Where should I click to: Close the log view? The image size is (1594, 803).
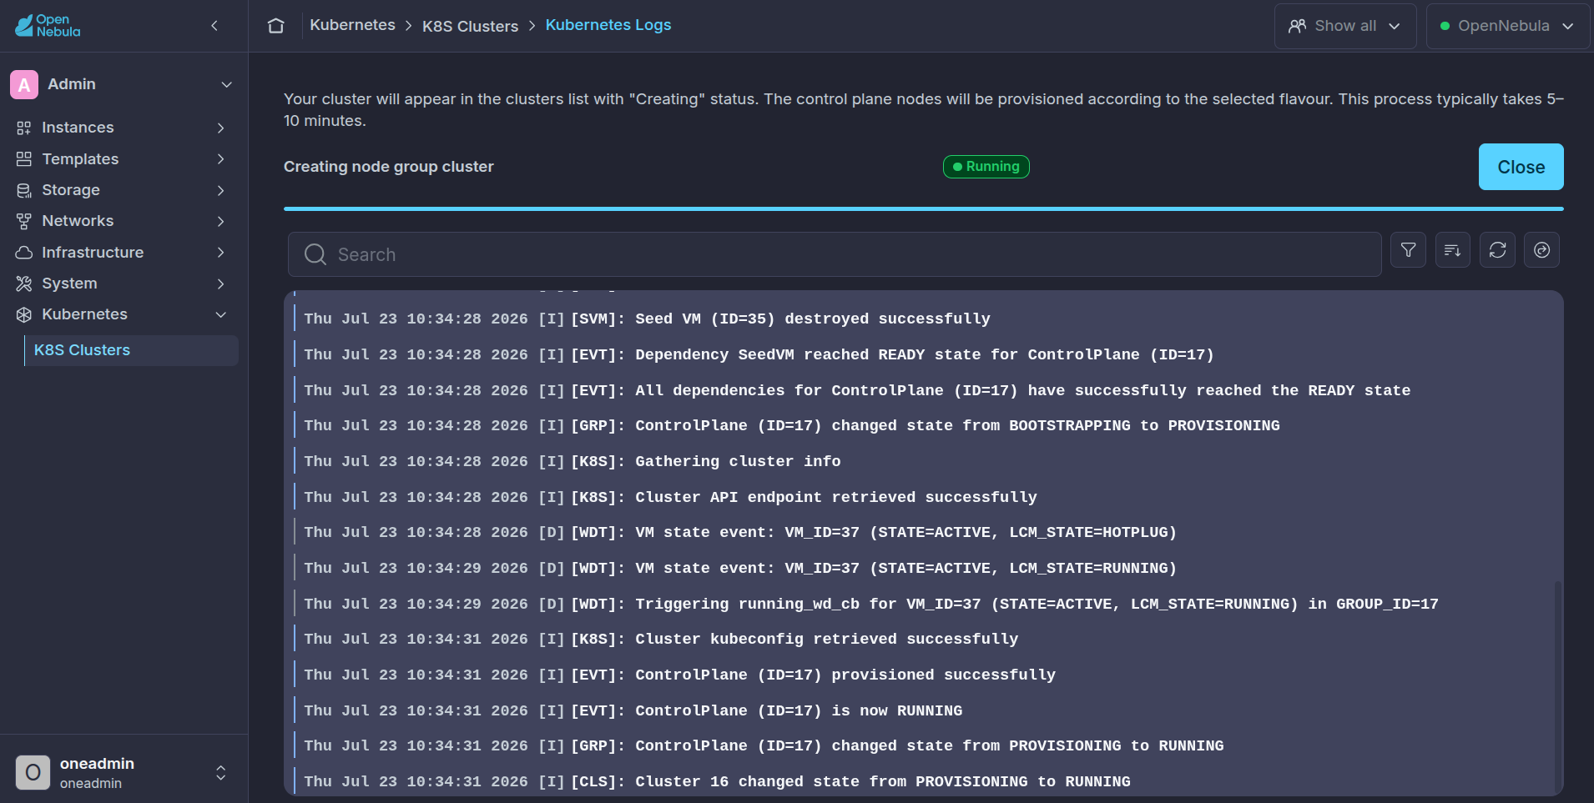1521,167
